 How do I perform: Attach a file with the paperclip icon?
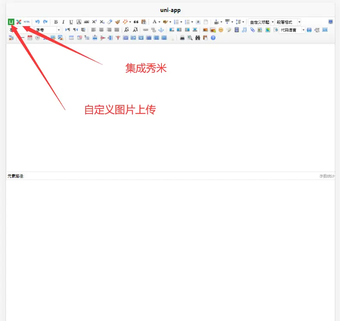click(x=252, y=30)
